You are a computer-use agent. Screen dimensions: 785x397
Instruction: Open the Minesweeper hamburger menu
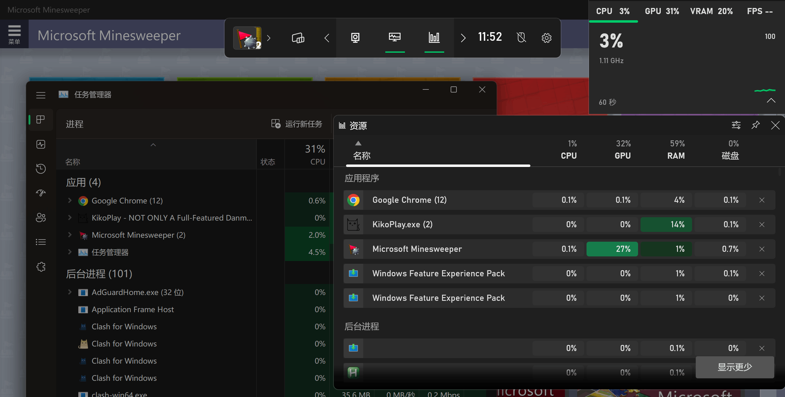14,34
